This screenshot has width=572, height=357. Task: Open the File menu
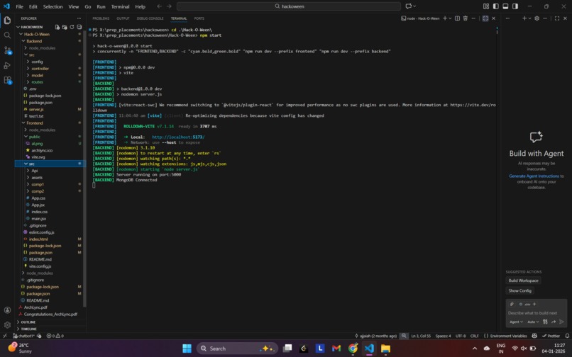coord(20,6)
